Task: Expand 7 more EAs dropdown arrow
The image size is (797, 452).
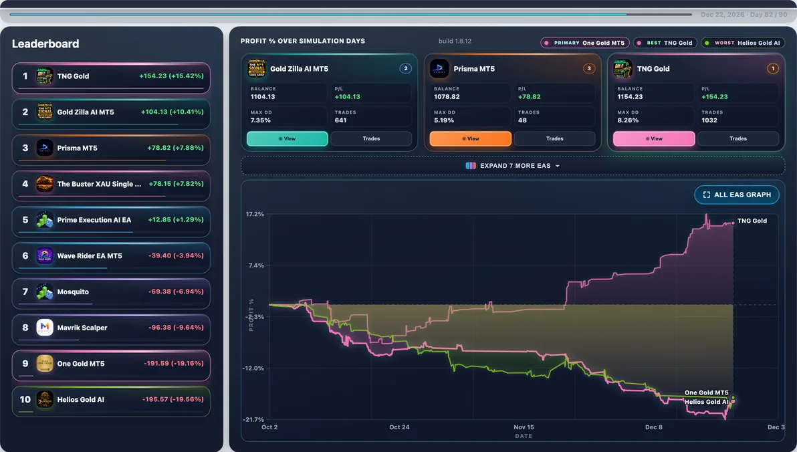Action: click(x=558, y=166)
